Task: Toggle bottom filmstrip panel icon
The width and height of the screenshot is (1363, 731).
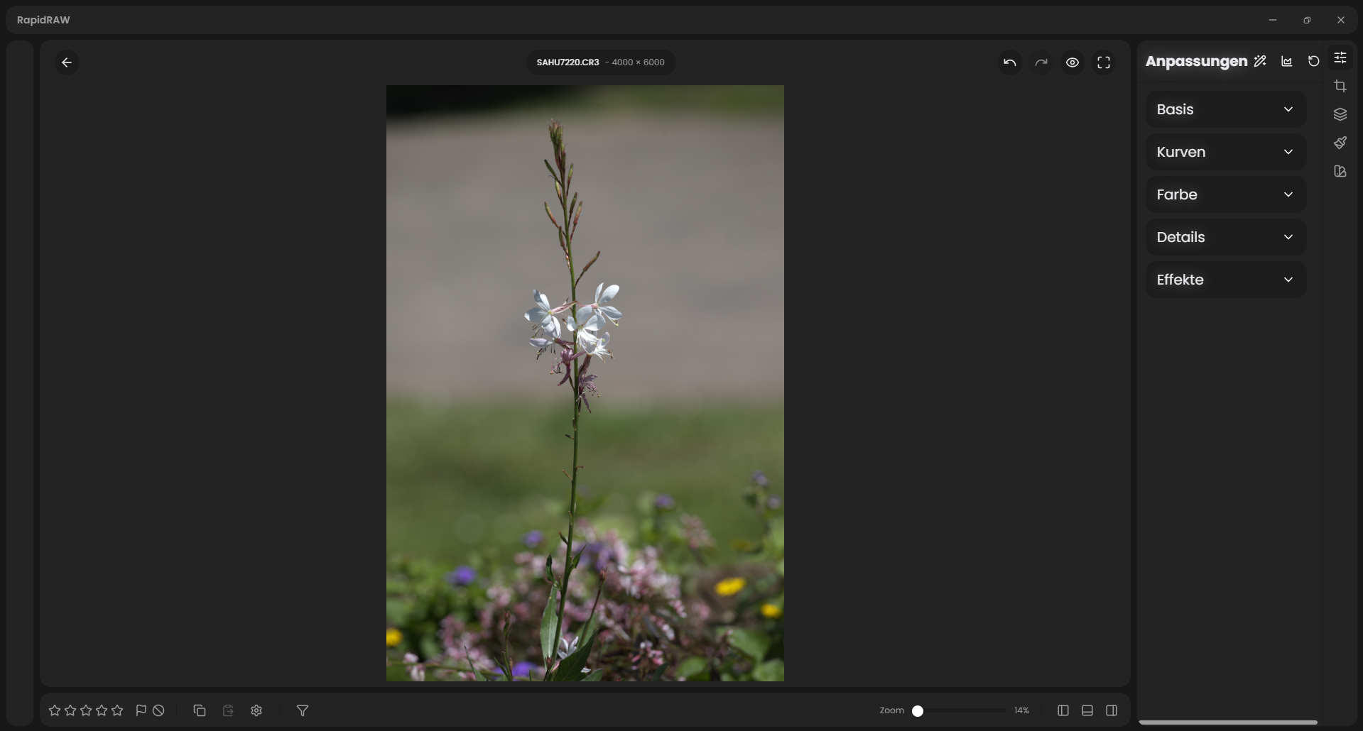Action: (x=1087, y=710)
